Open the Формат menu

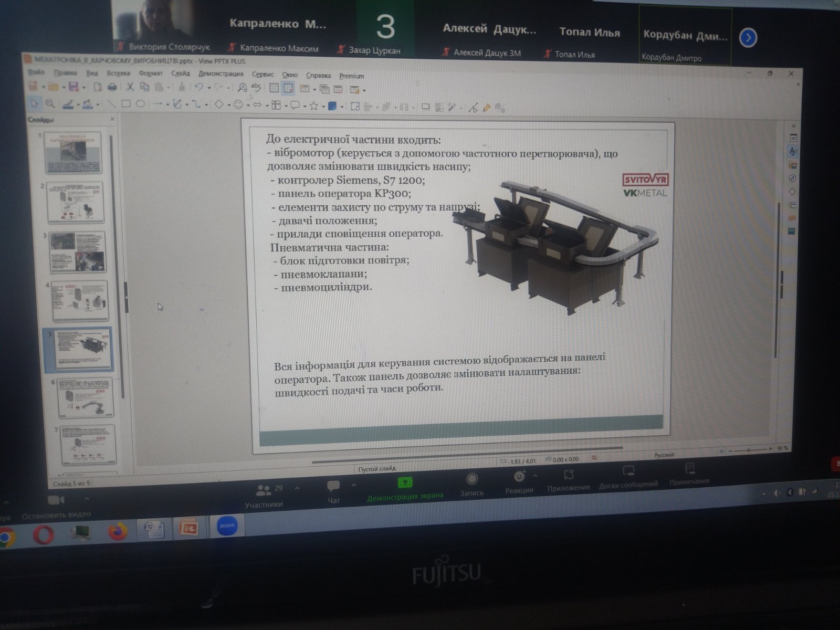point(151,73)
